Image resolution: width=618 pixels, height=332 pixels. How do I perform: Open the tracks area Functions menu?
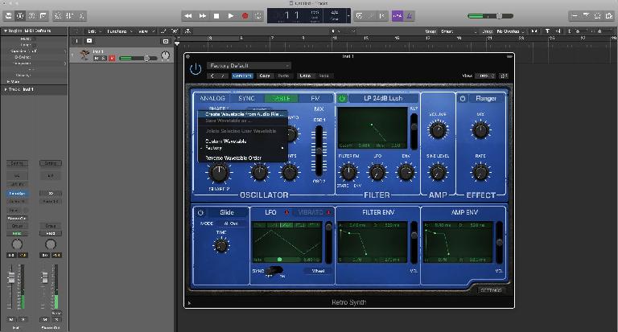tap(118, 31)
